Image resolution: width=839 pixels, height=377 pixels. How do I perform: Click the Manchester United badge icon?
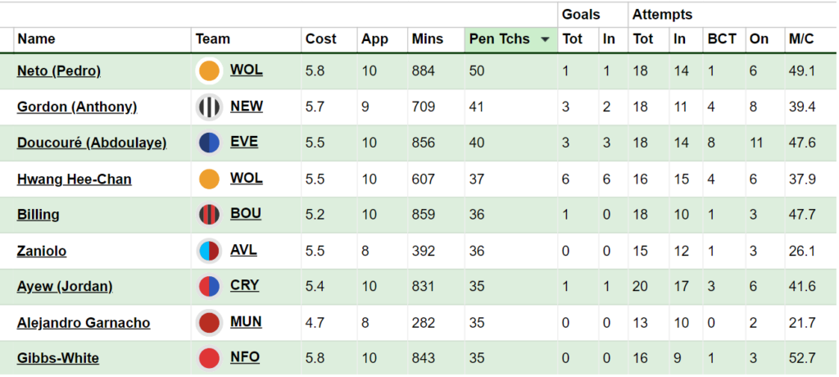[209, 323]
